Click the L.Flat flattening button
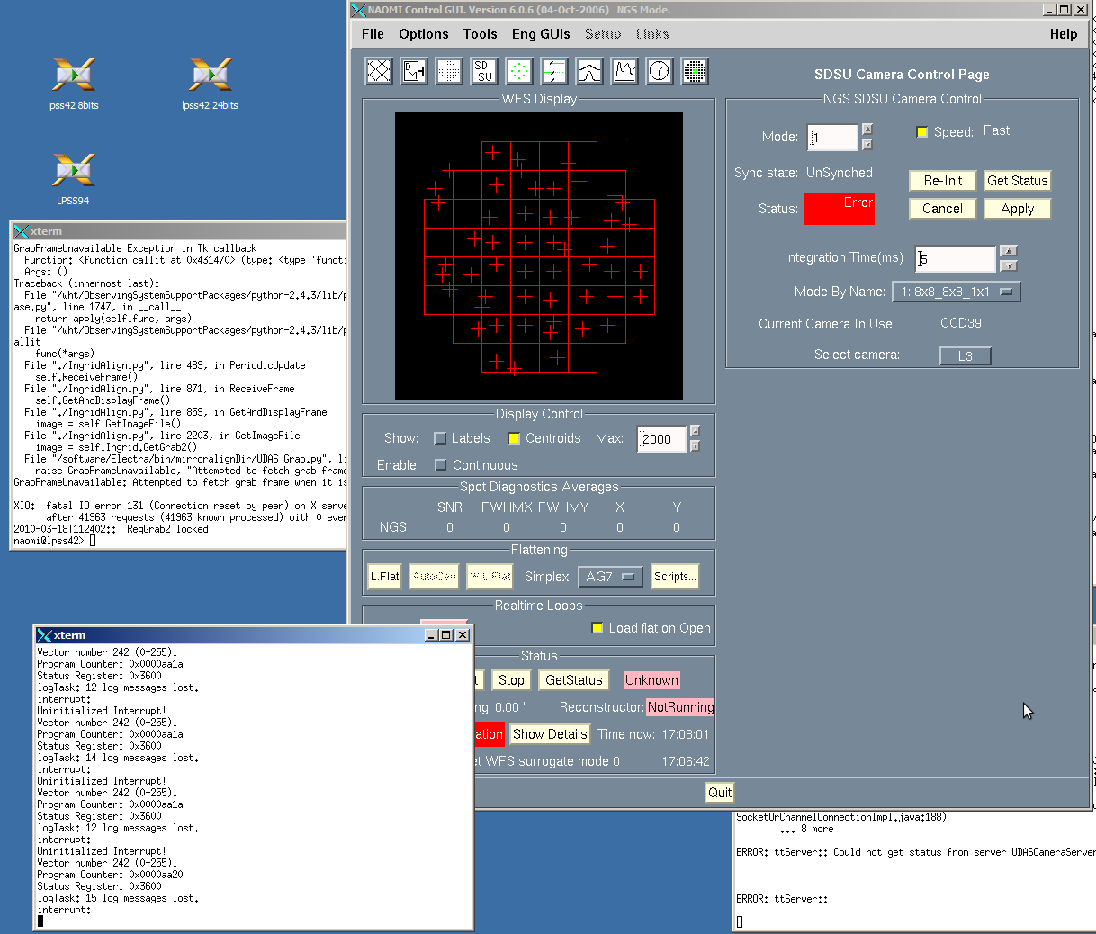Viewport: 1096px width, 934px height. (x=384, y=577)
